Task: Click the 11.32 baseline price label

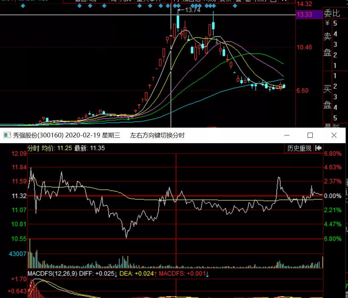Action: click(19, 196)
